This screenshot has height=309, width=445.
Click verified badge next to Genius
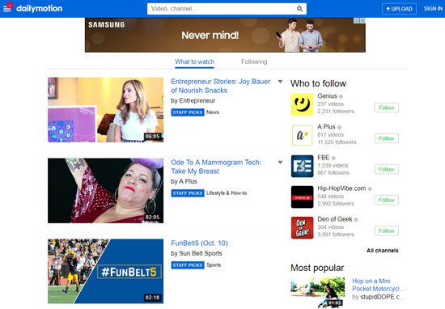(x=341, y=96)
